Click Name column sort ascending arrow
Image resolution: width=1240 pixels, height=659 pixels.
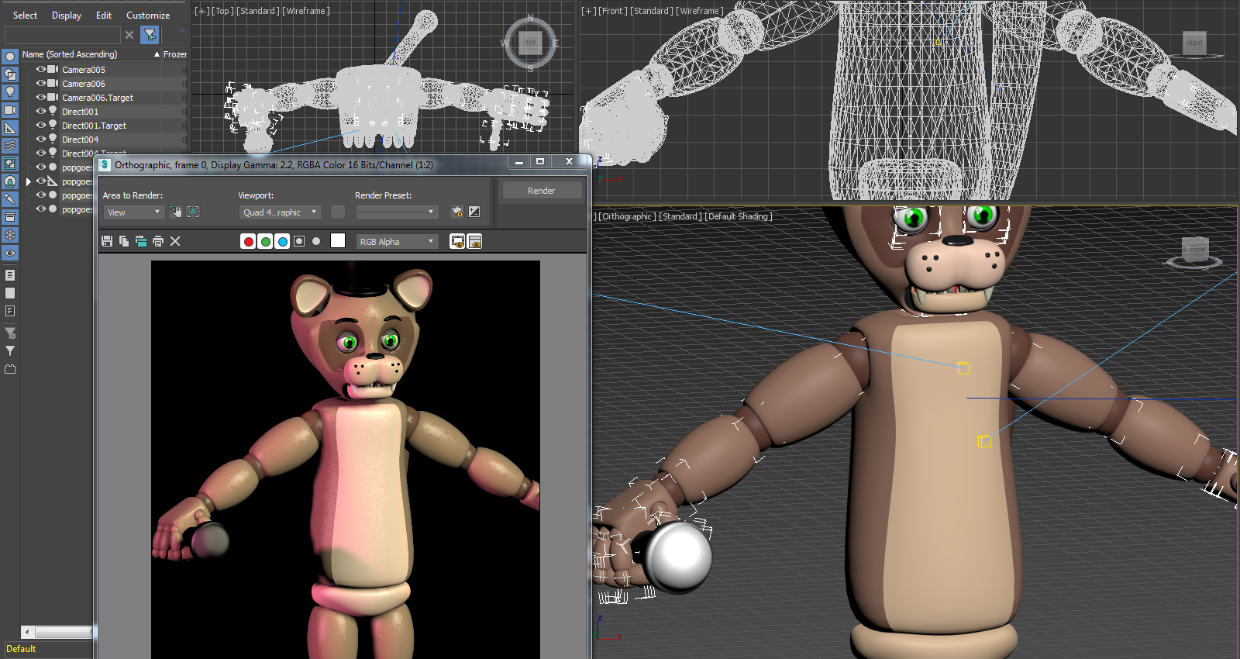(x=157, y=54)
